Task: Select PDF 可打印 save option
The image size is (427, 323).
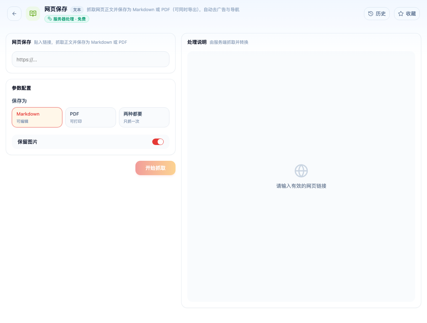Action: pos(90,117)
